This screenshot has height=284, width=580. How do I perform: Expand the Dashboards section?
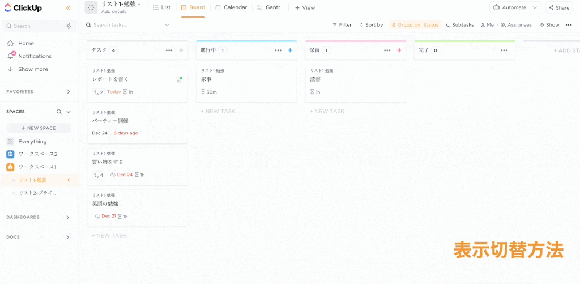[x=68, y=217]
